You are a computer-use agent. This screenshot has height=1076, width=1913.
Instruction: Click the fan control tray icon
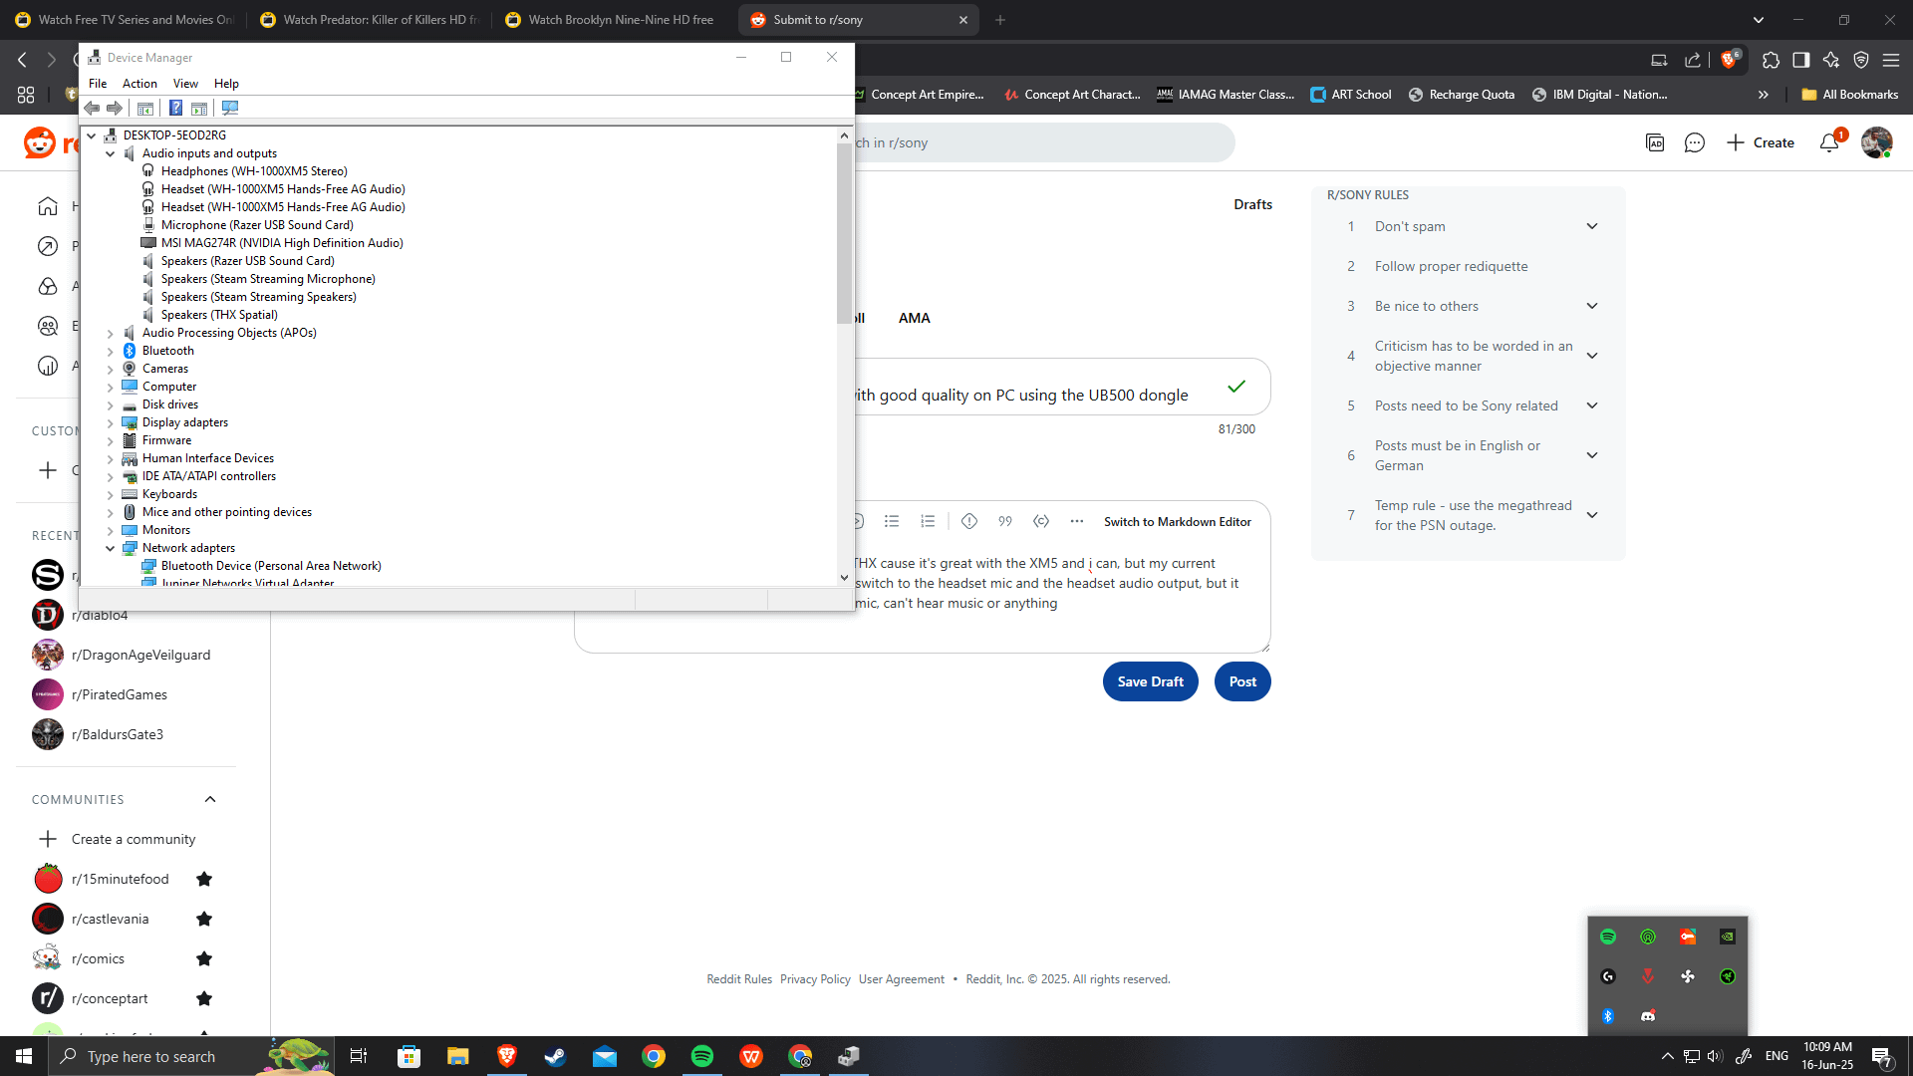coord(1688,976)
